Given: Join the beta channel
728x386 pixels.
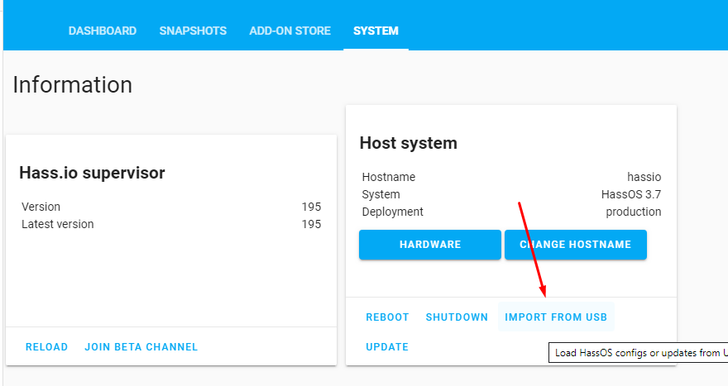Looking at the screenshot, I should pyautogui.click(x=141, y=347).
